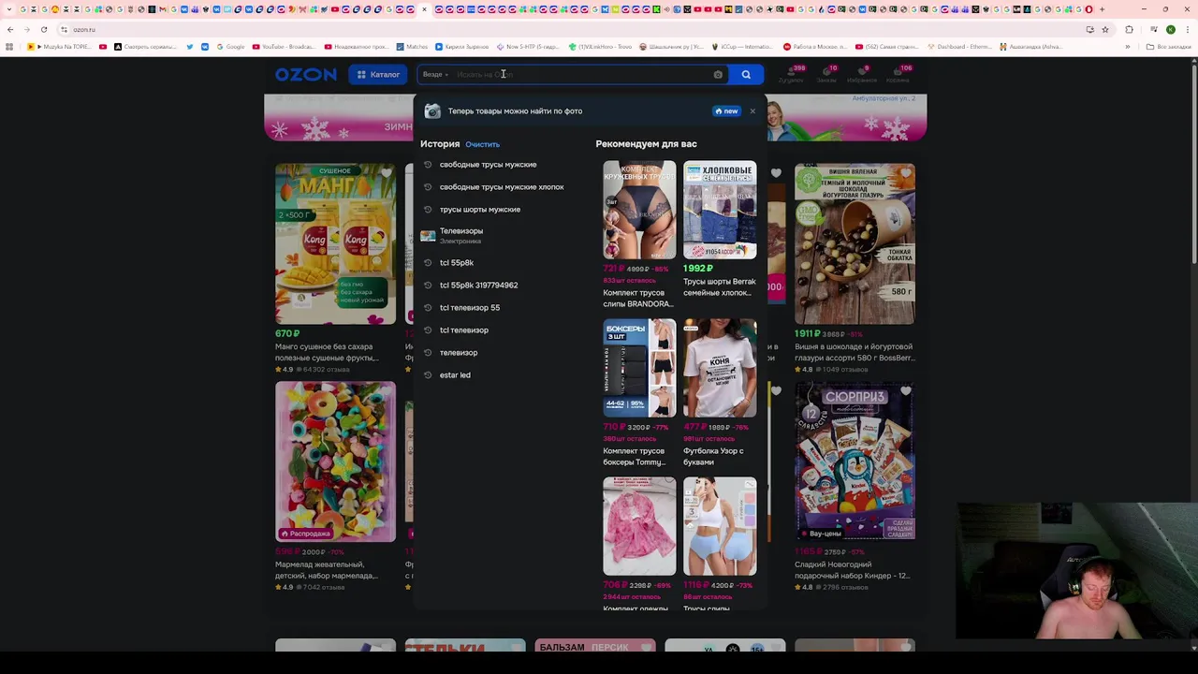Select history item 'свободные трусы мужские'

point(488,165)
